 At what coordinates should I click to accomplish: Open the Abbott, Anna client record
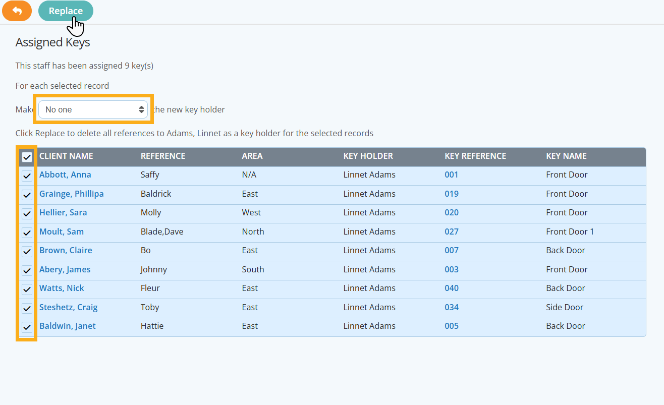[x=65, y=175]
